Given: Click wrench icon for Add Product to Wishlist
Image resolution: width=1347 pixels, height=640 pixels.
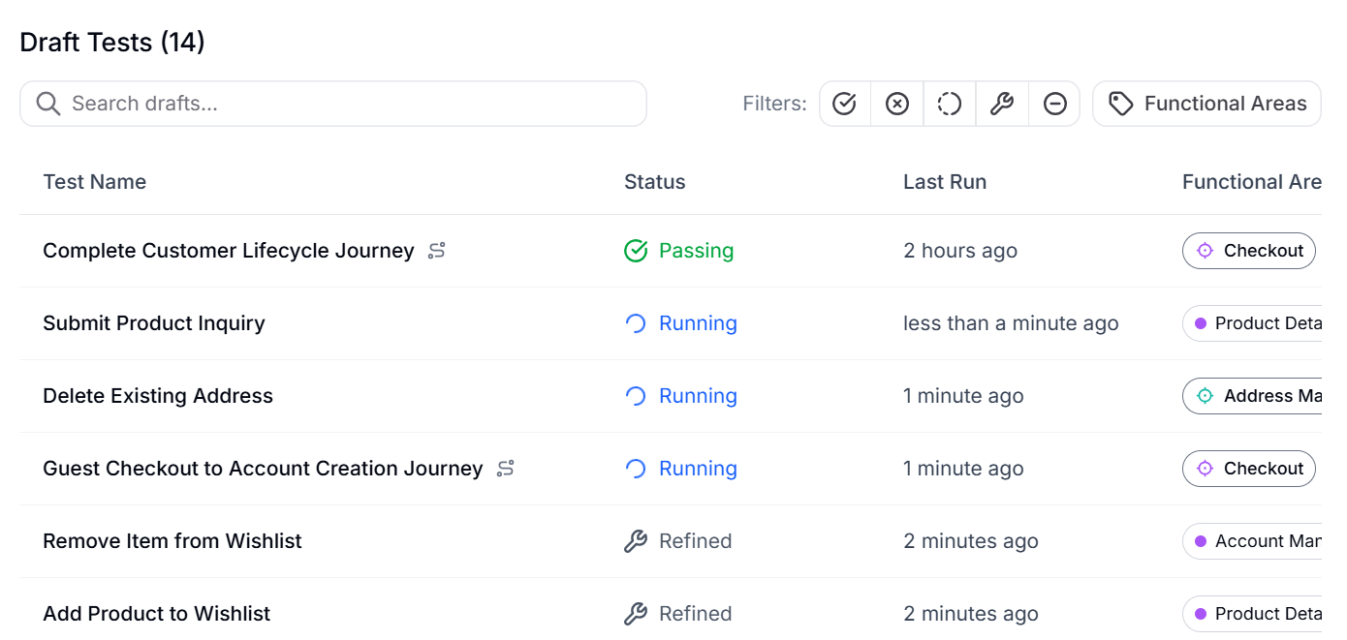Looking at the screenshot, I should 636,614.
